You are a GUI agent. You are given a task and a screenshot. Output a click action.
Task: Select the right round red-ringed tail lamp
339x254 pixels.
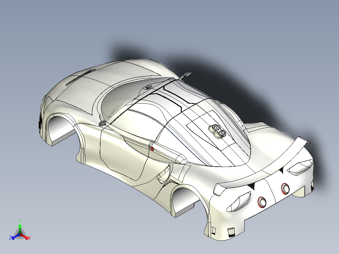pyautogui.click(x=286, y=189)
